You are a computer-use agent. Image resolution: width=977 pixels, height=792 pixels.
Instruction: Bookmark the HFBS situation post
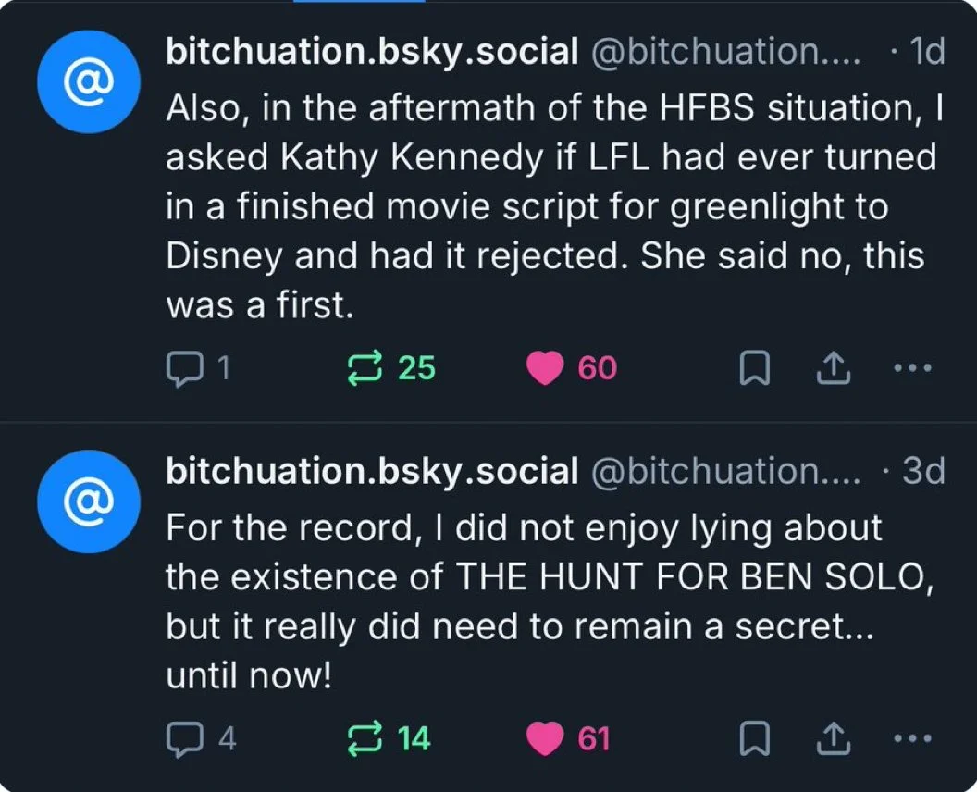755,369
